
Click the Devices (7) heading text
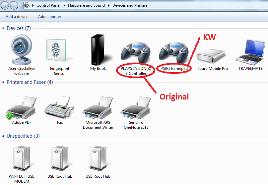(19, 28)
